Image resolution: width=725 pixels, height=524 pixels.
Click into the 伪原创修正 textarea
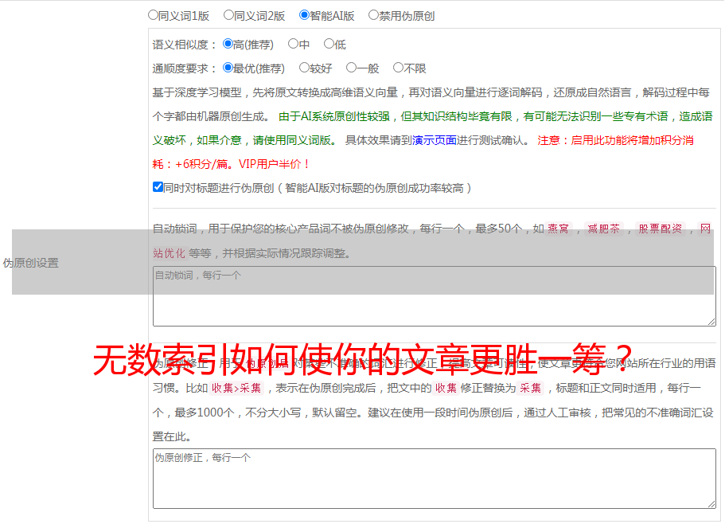(435, 479)
